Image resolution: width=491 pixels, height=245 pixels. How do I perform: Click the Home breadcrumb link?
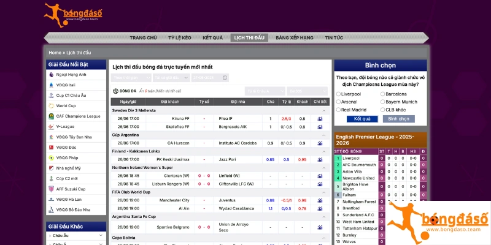tap(55, 53)
